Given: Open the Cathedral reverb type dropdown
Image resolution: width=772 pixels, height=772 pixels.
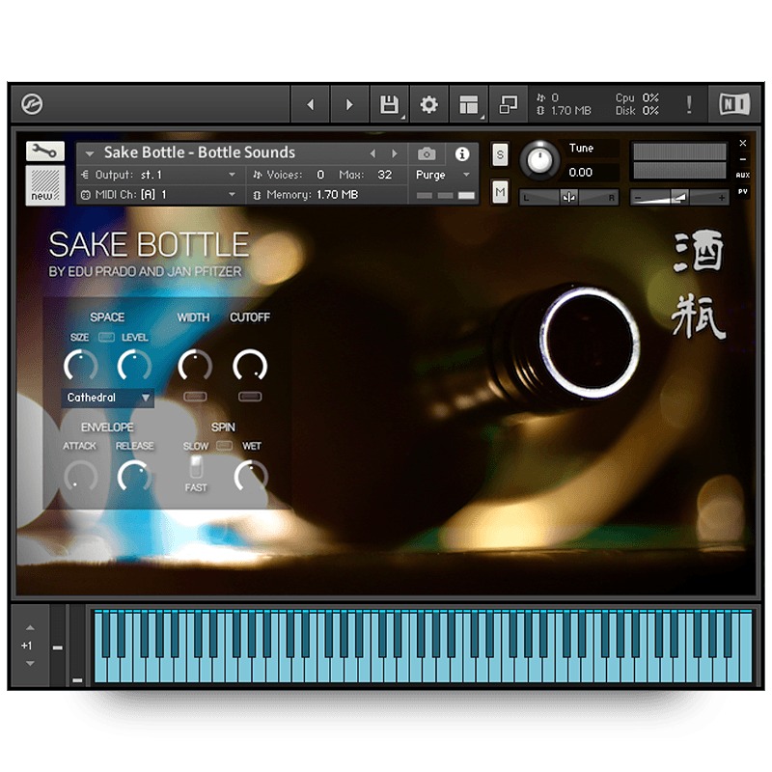Looking at the screenshot, I should [108, 398].
